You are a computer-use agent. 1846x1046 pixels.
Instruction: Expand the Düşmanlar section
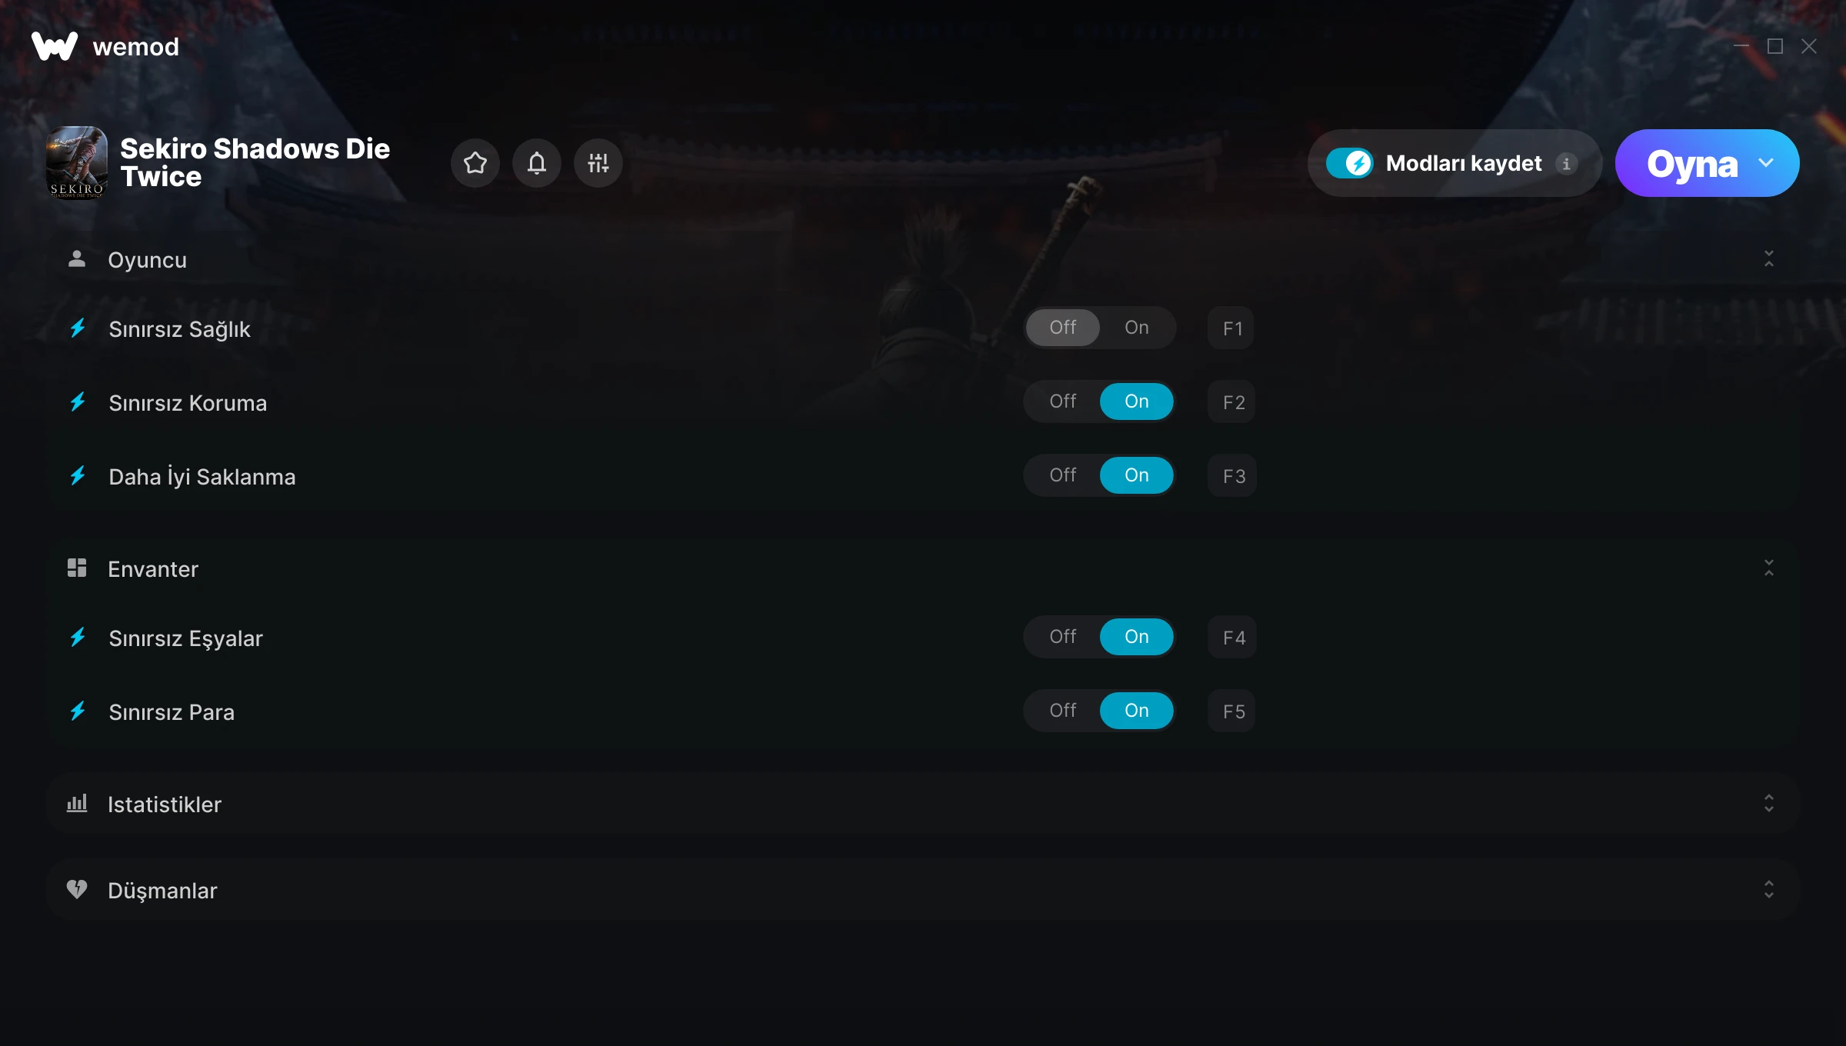[x=1769, y=890]
